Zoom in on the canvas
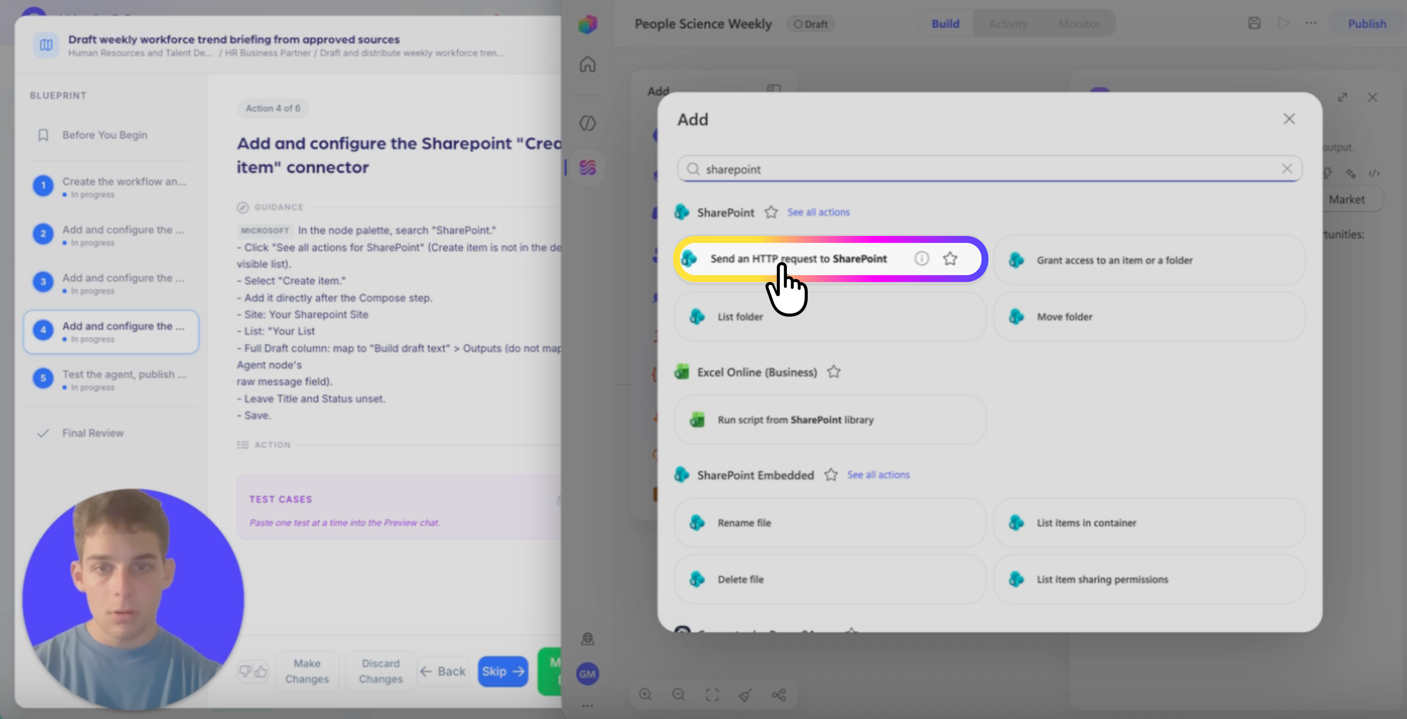 point(645,695)
